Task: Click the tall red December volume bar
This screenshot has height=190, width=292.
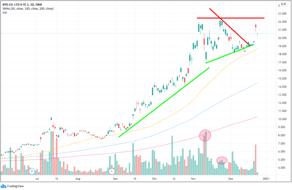Action: click(256, 160)
